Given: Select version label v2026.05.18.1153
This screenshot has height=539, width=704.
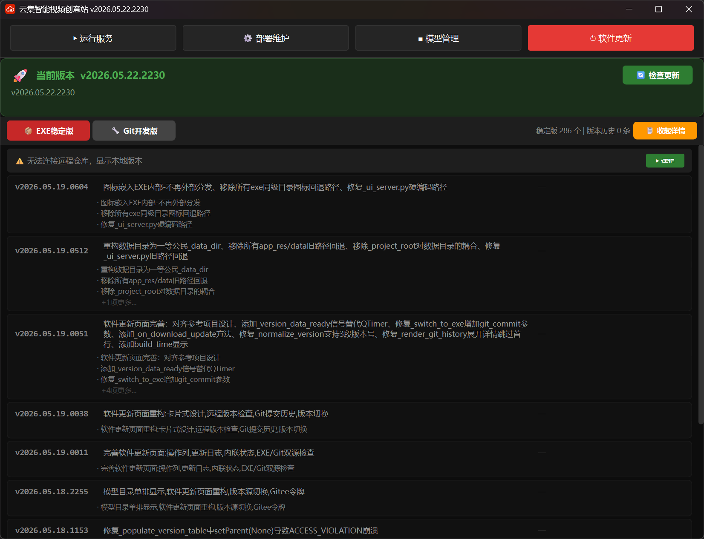Looking at the screenshot, I should pyautogui.click(x=52, y=530).
